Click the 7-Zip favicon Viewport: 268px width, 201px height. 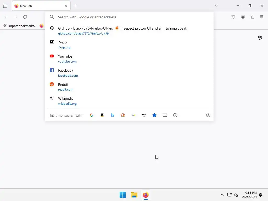(x=52, y=42)
